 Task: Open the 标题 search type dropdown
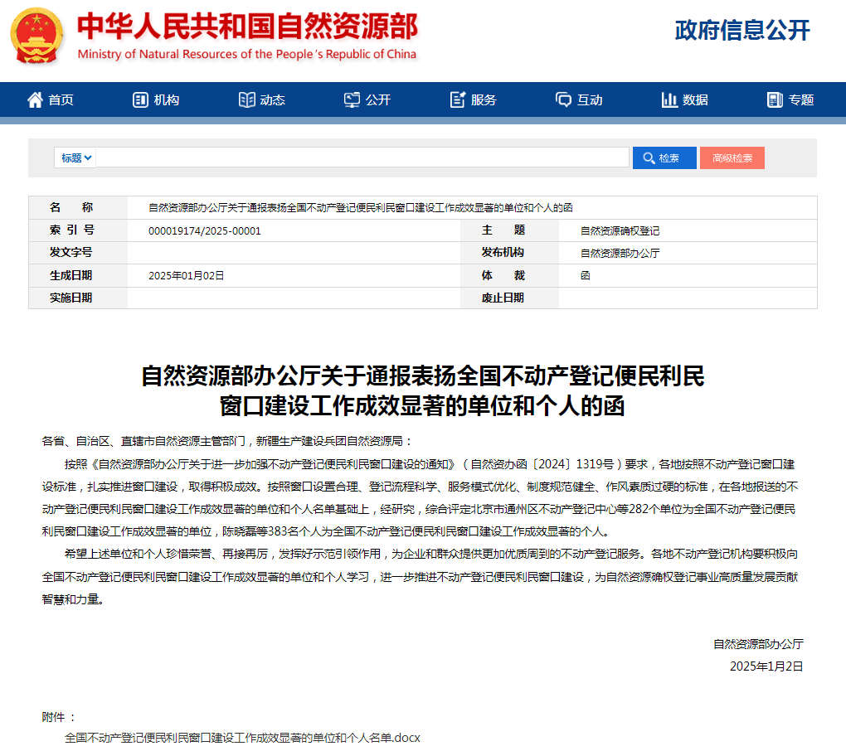click(x=75, y=158)
